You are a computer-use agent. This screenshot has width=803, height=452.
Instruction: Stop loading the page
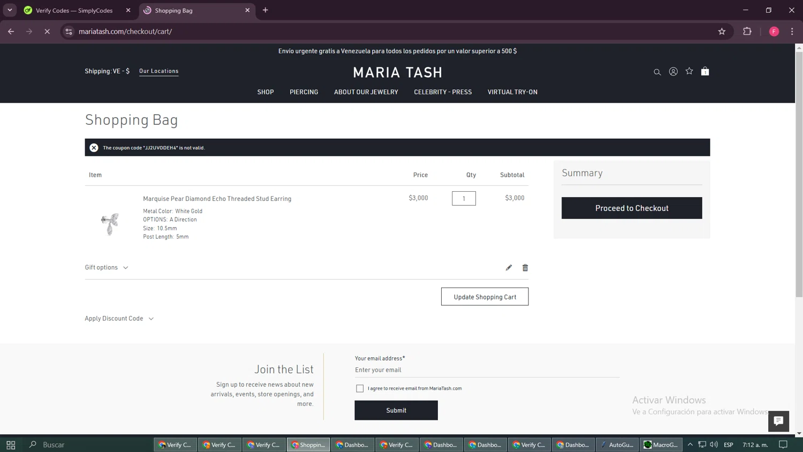[47, 32]
